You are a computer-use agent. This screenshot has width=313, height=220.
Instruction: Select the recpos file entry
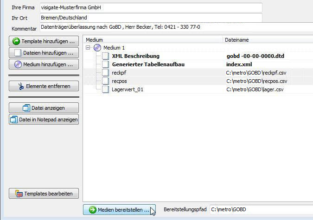119,81
